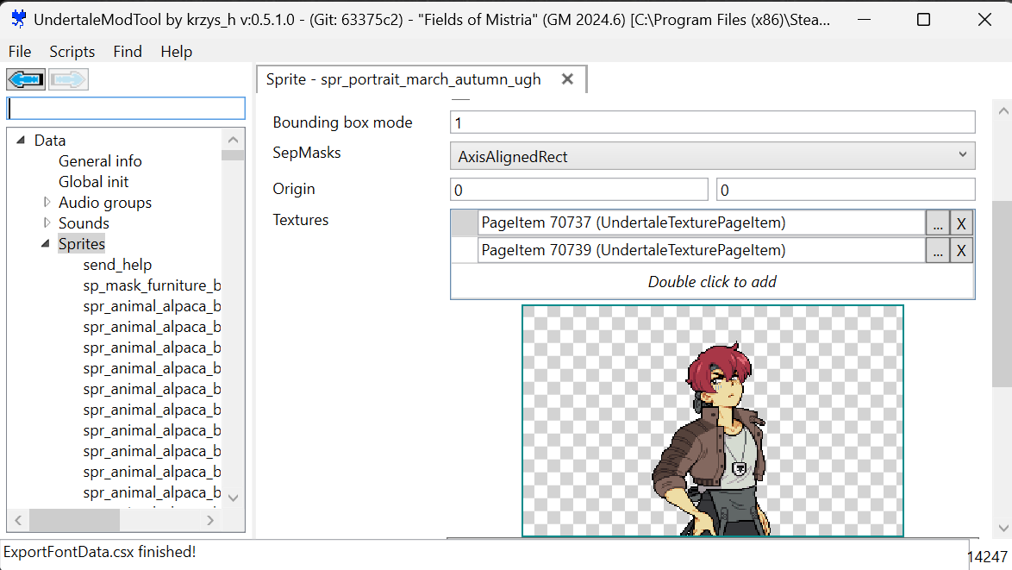Click the 'ExportFontData.csx finished!' status text
The width and height of the screenshot is (1012, 570).
tap(99, 552)
